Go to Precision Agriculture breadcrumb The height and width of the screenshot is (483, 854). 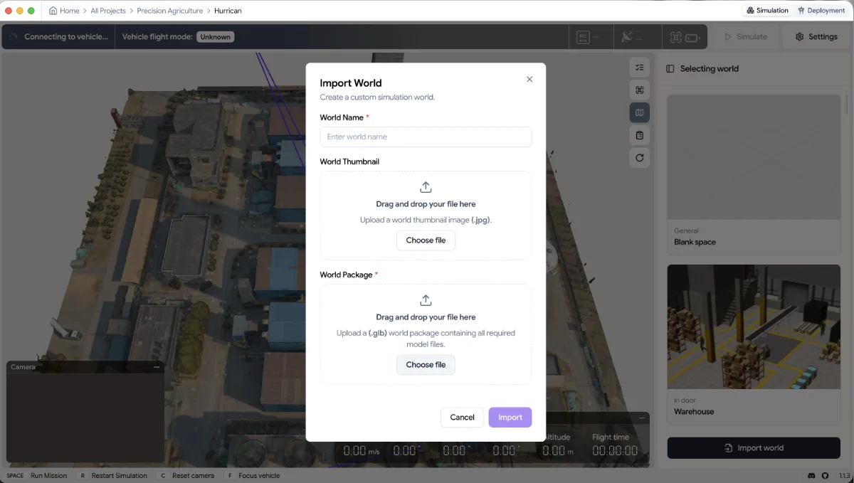tap(169, 11)
